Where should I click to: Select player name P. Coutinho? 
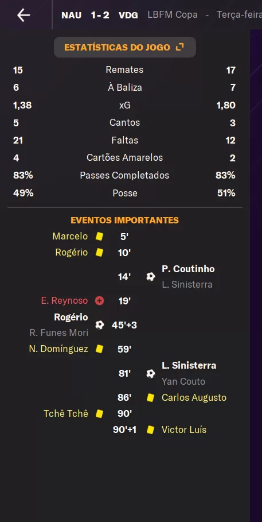[x=188, y=269]
